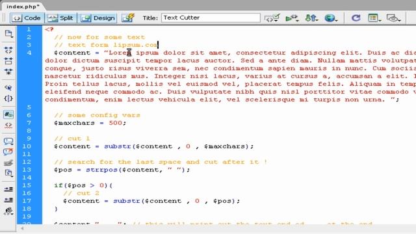Click Open Documents icon in coding toolbar

click(x=8, y=34)
